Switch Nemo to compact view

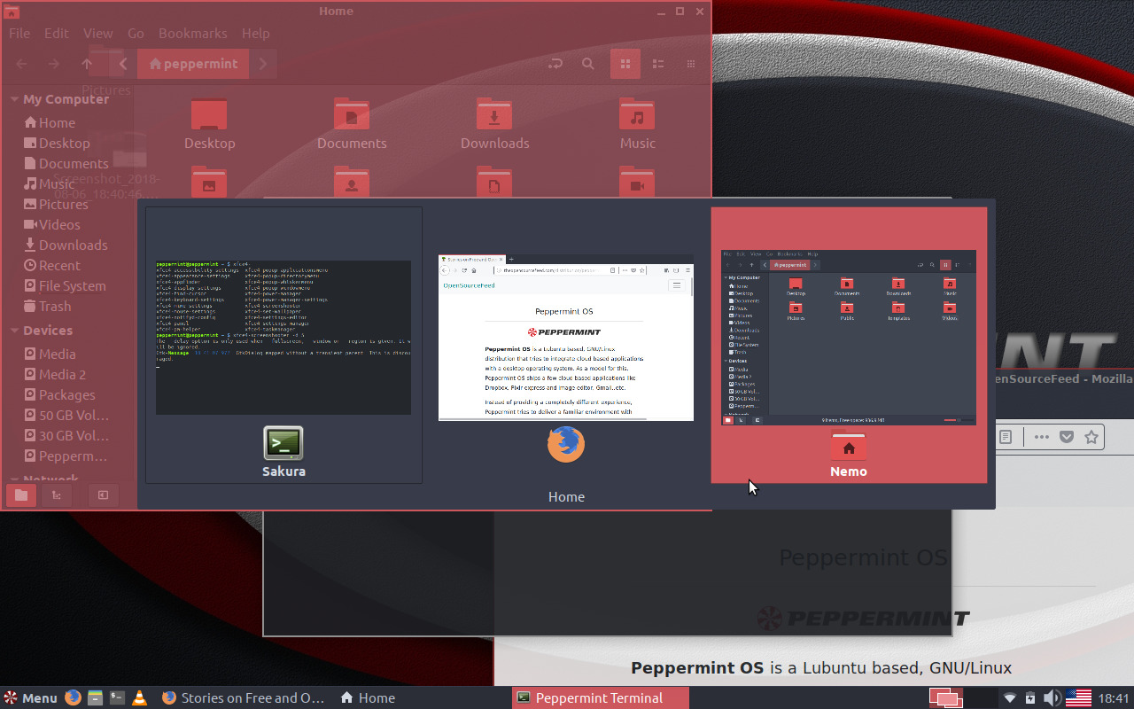pos(689,64)
